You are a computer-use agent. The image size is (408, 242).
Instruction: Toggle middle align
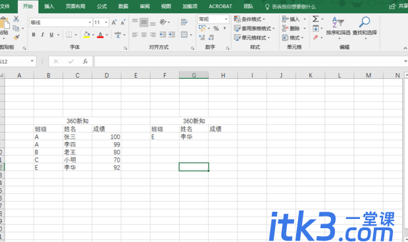144,22
